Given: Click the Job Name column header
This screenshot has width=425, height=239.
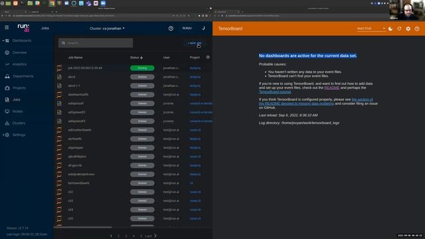Looking at the screenshot, I should coord(75,58).
